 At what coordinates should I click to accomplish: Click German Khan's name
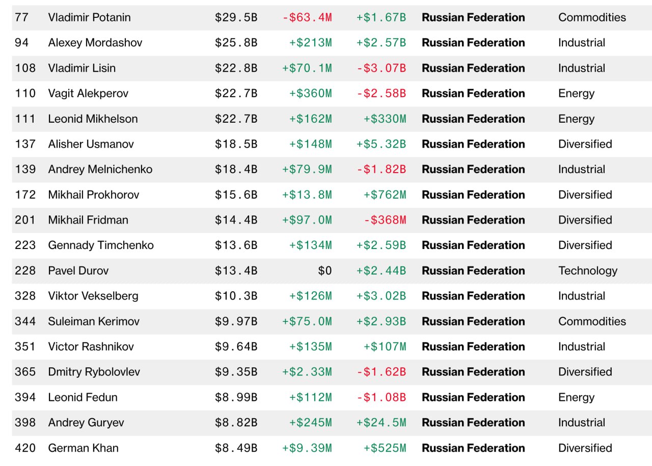(83, 448)
